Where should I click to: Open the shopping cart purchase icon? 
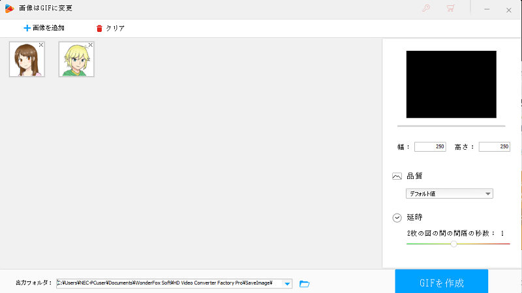click(450, 8)
